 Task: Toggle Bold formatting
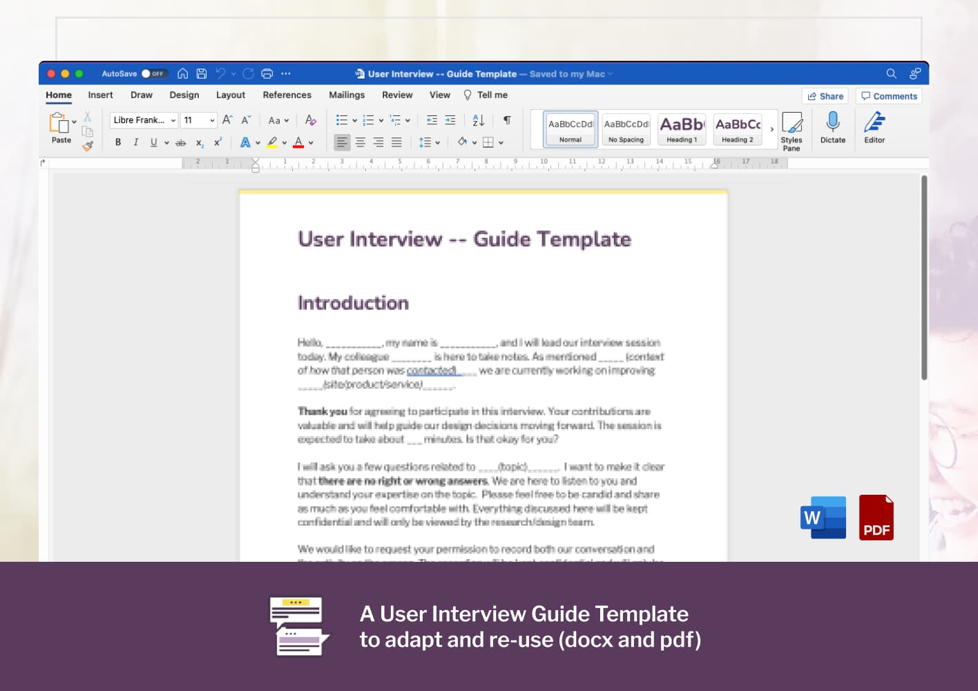tap(118, 142)
